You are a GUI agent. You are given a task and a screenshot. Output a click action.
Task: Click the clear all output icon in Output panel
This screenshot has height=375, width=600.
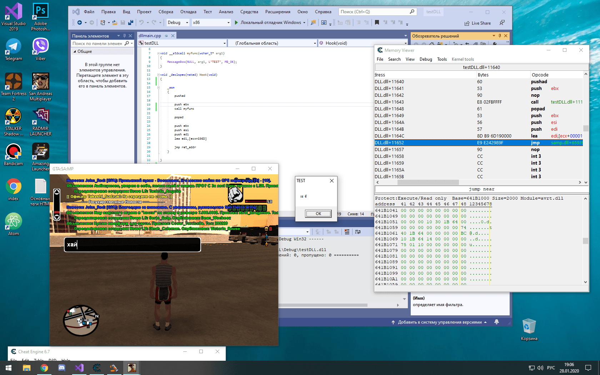coord(347,232)
